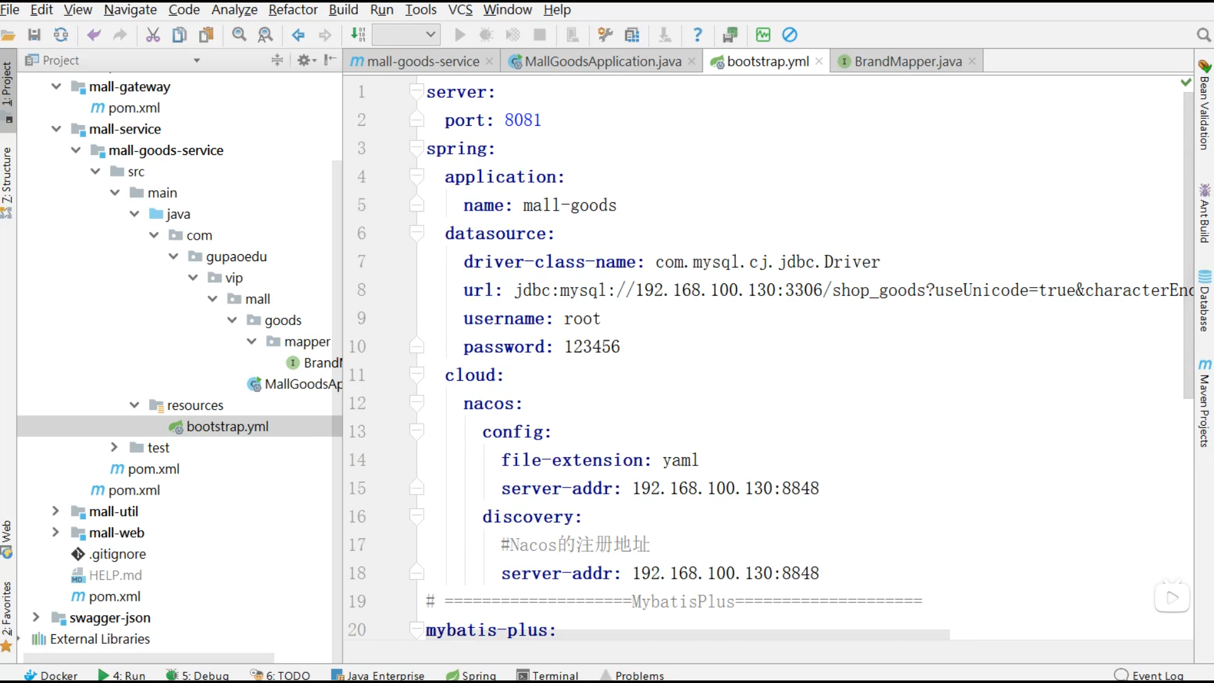
Task: Toggle the Structure tool window tab
Action: coord(7,182)
